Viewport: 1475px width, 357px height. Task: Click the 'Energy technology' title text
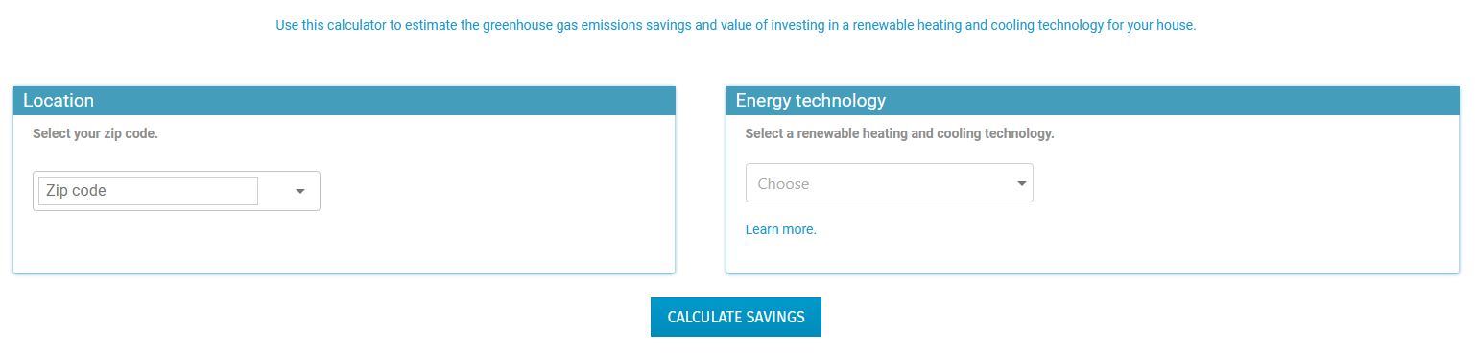pyautogui.click(x=811, y=101)
